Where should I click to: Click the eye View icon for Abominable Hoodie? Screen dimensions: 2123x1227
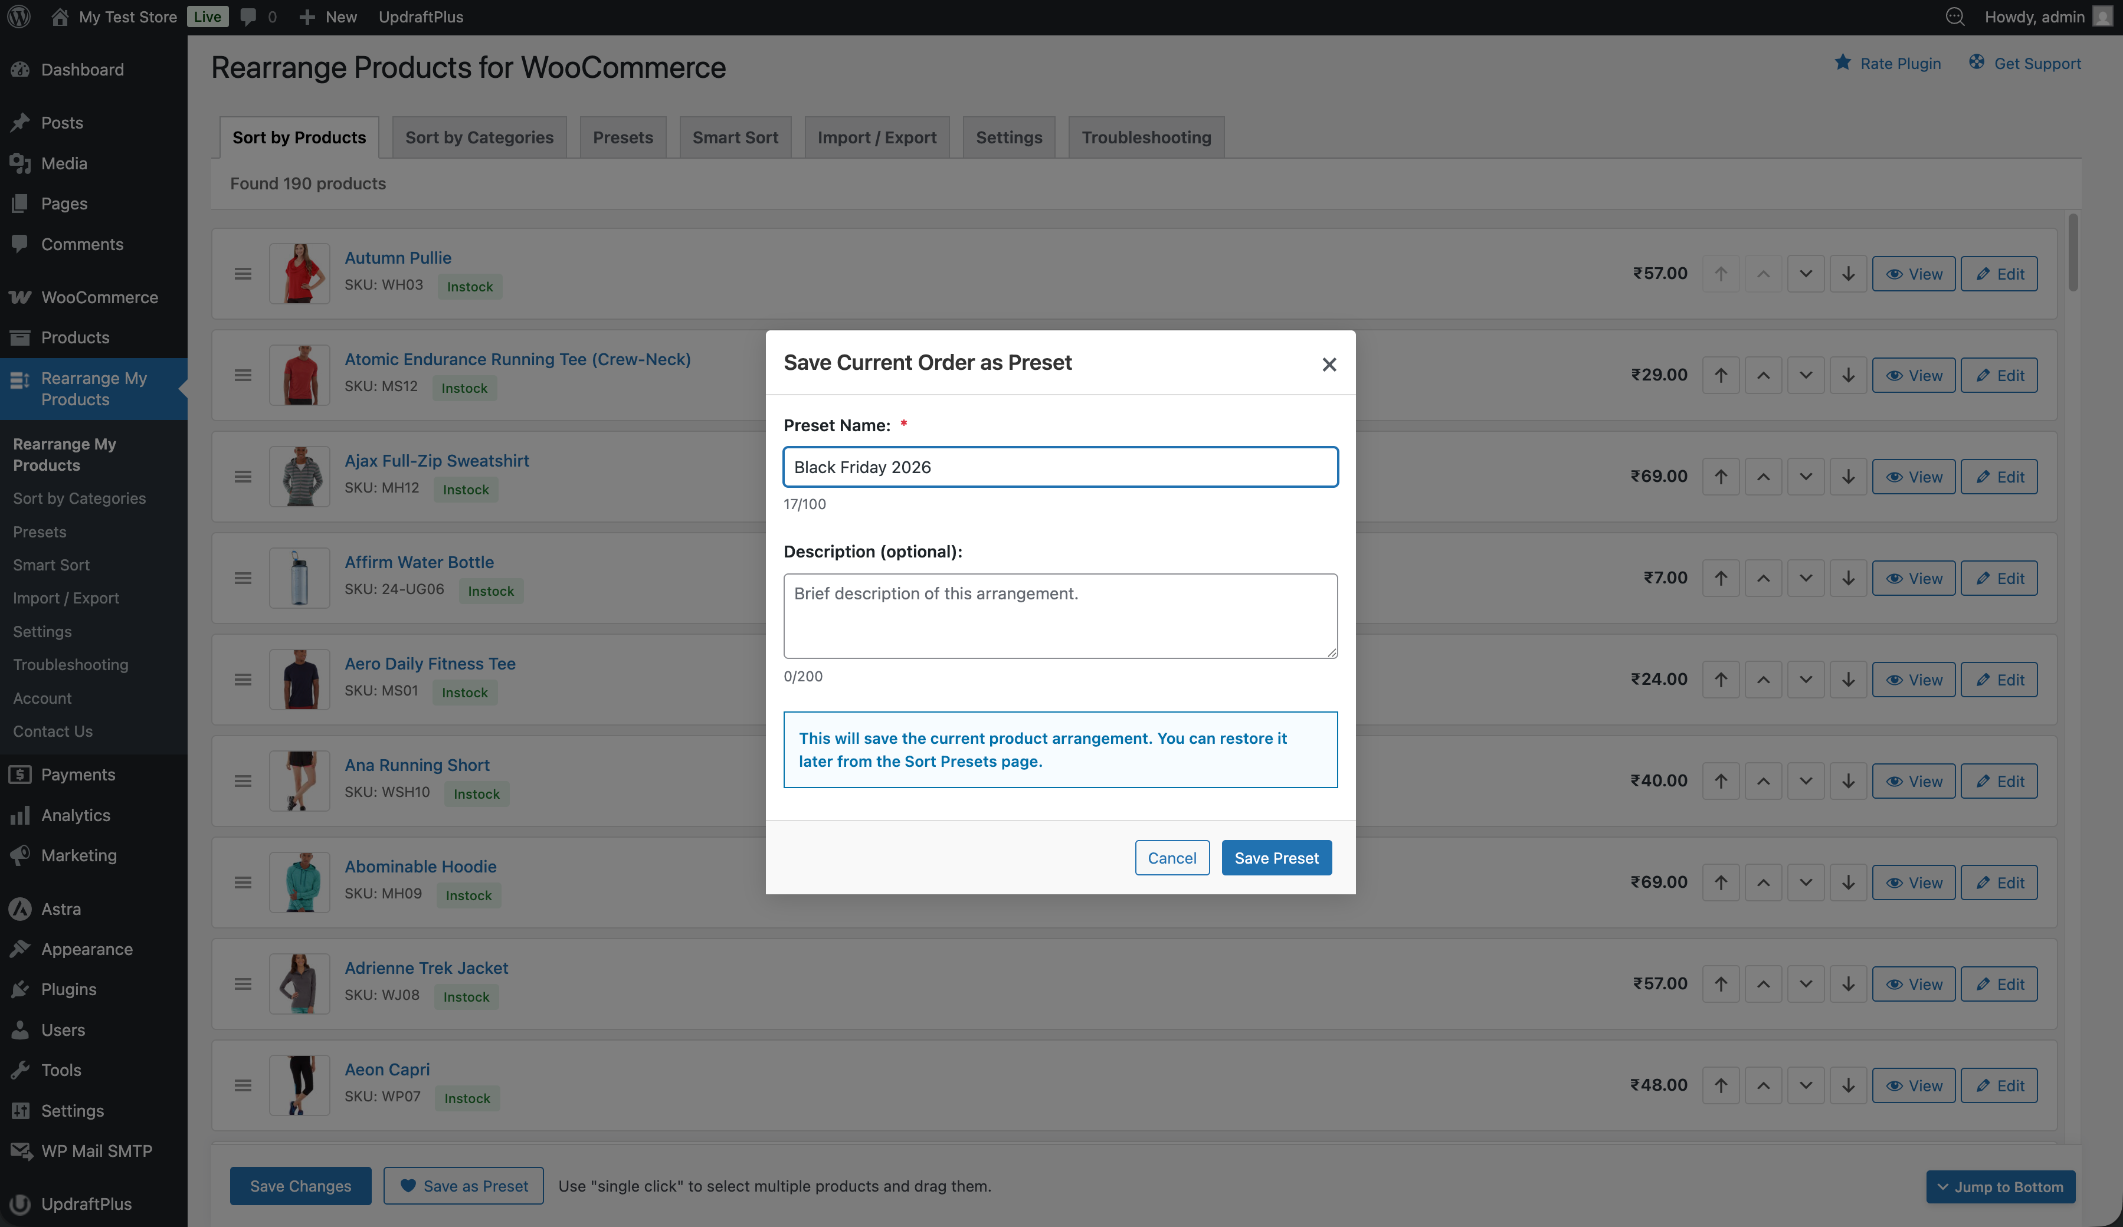click(1895, 882)
